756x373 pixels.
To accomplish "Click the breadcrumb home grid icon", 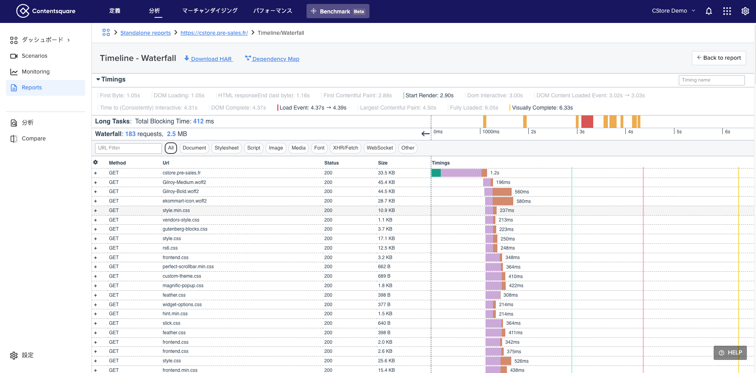I will 106,32.
